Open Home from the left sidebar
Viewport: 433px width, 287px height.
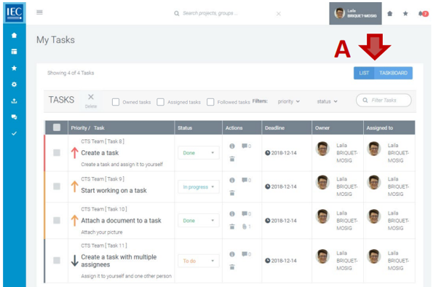[14, 36]
